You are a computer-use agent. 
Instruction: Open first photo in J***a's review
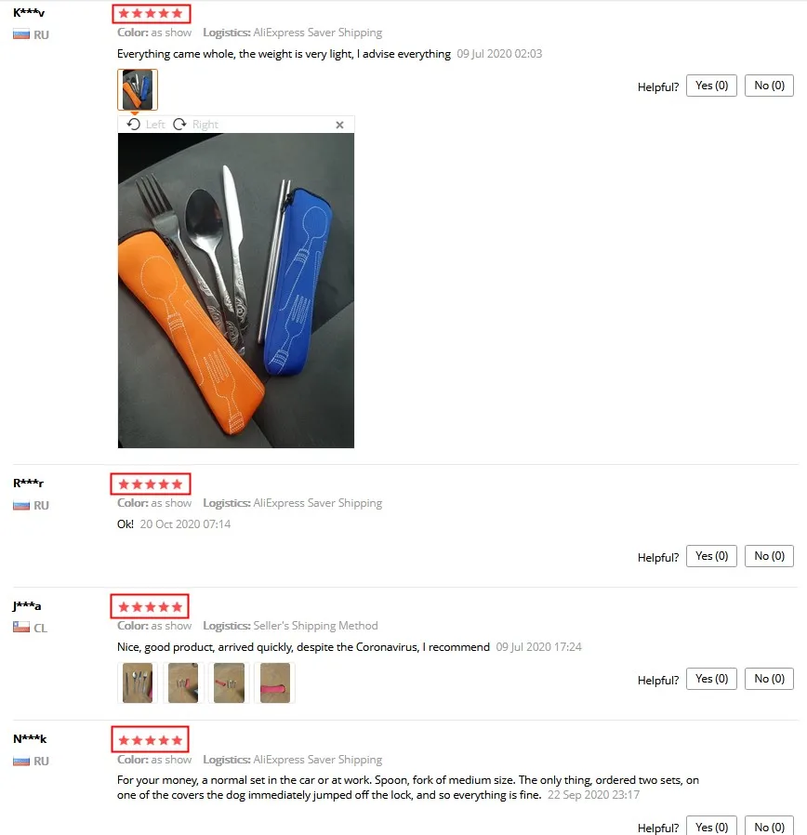[138, 683]
